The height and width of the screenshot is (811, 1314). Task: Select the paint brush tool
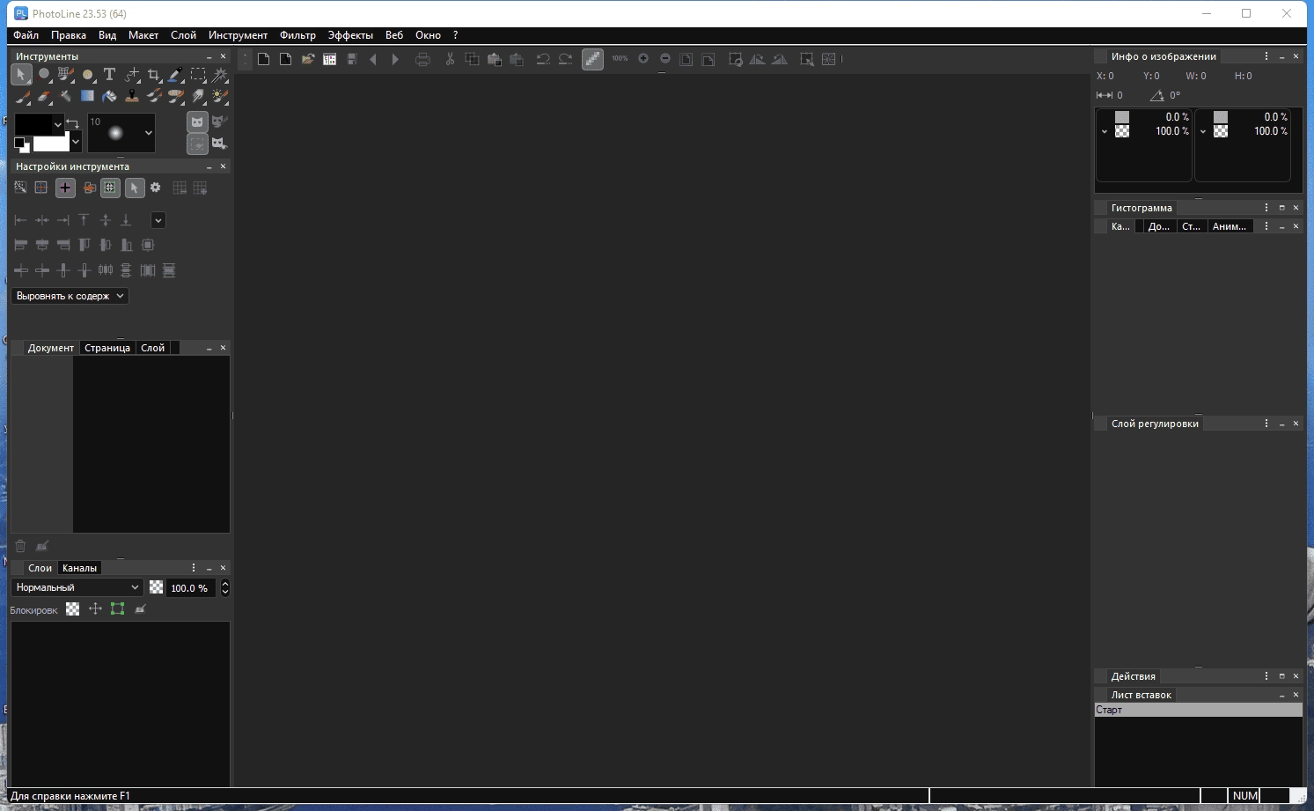[23, 96]
